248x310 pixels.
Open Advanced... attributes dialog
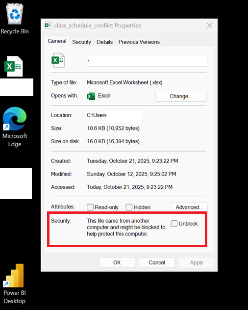click(189, 207)
